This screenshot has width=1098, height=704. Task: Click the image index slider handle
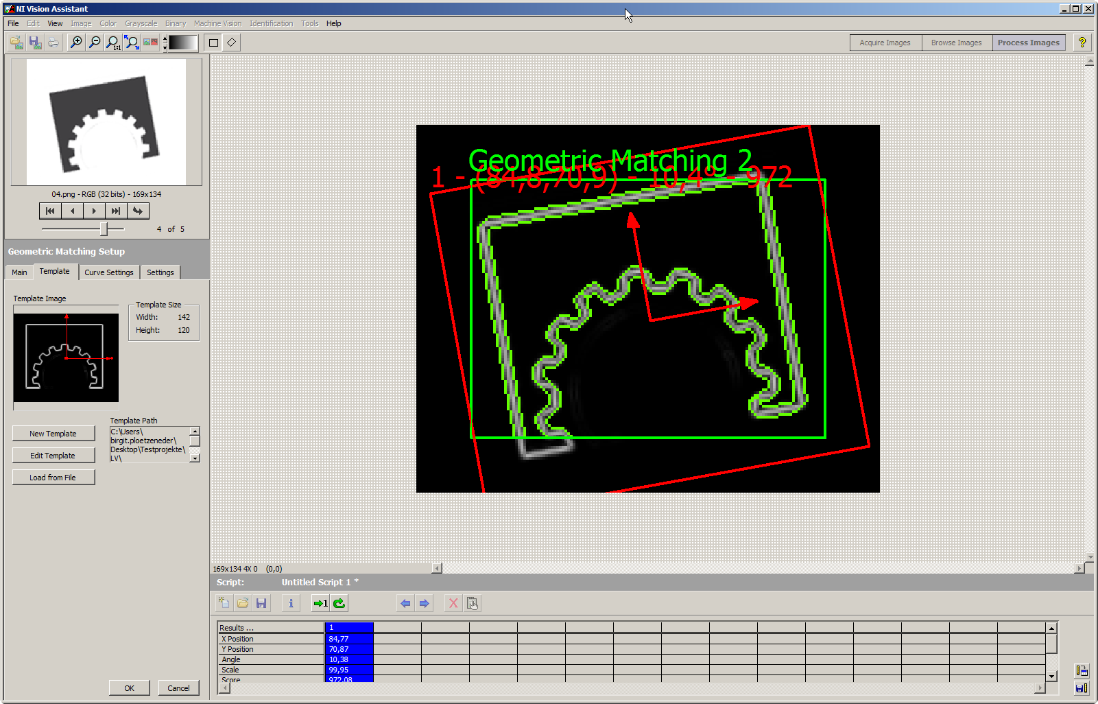(104, 228)
